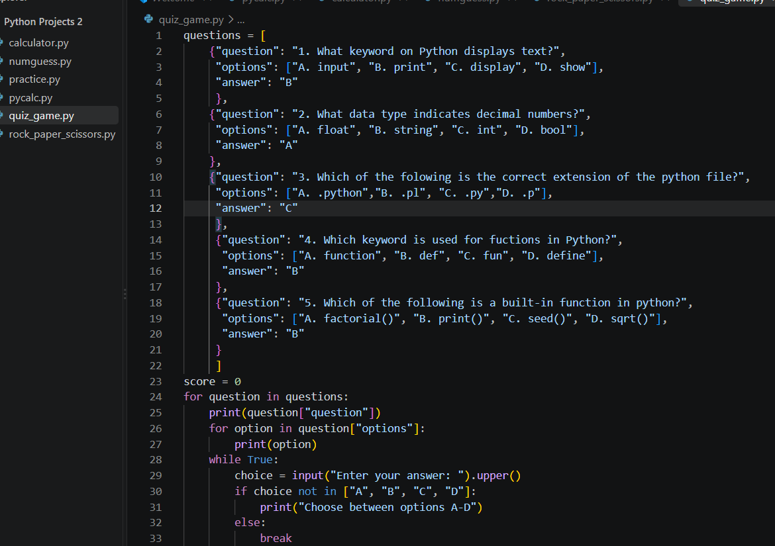The height and width of the screenshot is (546, 775).
Task: Click quiz_game.py in the breadcrumb bar
Action: [x=191, y=20]
